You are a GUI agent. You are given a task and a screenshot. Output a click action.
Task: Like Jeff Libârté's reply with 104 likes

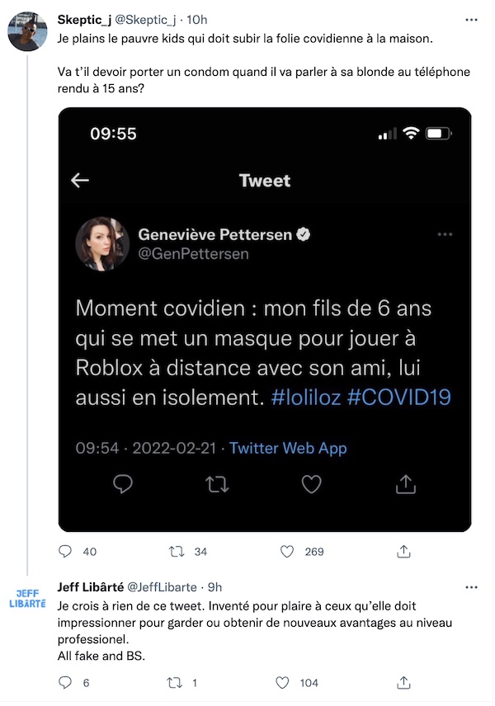282,683
